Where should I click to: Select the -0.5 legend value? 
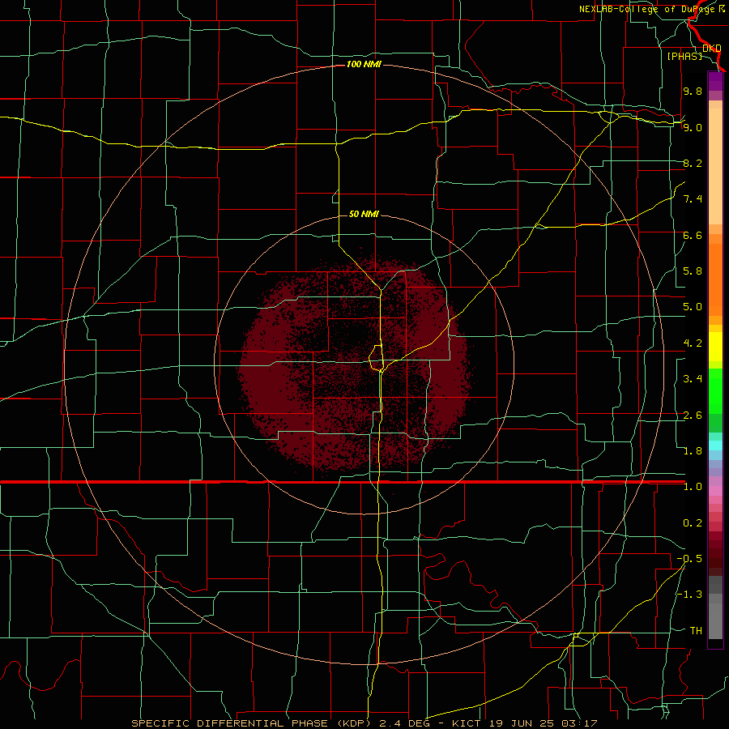tap(689, 559)
